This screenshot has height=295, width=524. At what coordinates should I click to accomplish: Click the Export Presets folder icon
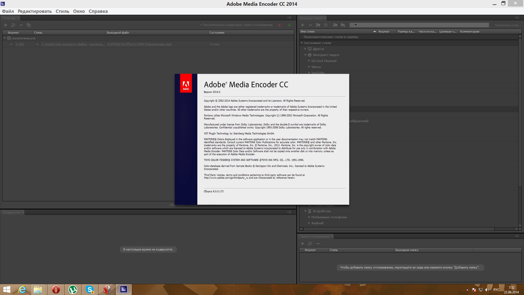point(343,25)
